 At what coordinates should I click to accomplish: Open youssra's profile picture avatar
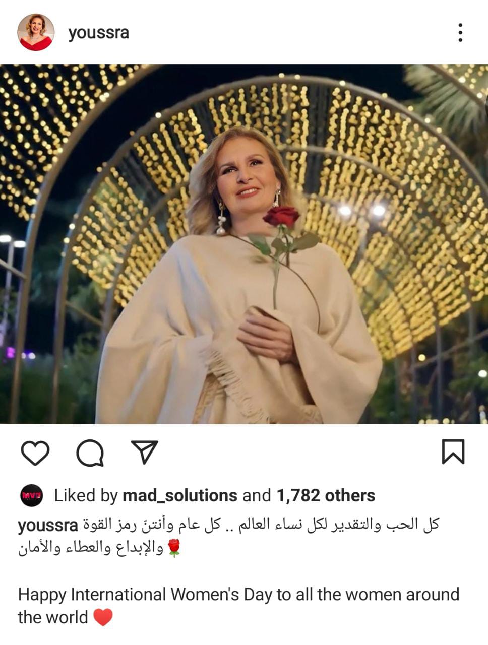[36, 33]
